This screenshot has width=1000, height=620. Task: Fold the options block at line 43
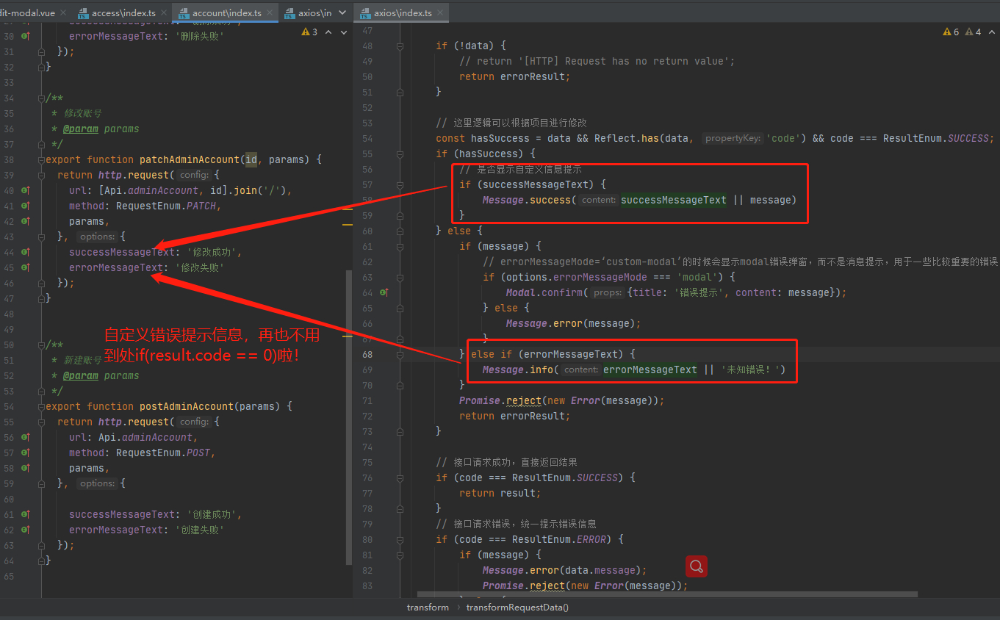click(42, 237)
